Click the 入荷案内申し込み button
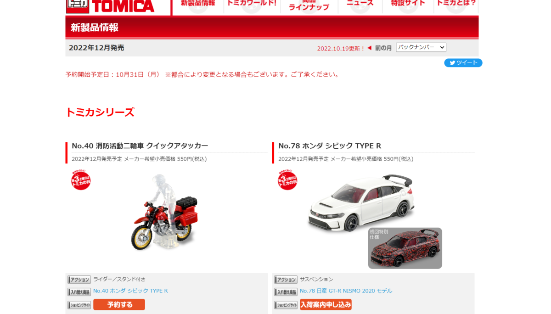This screenshot has width=551, height=314. pos(326,304)
